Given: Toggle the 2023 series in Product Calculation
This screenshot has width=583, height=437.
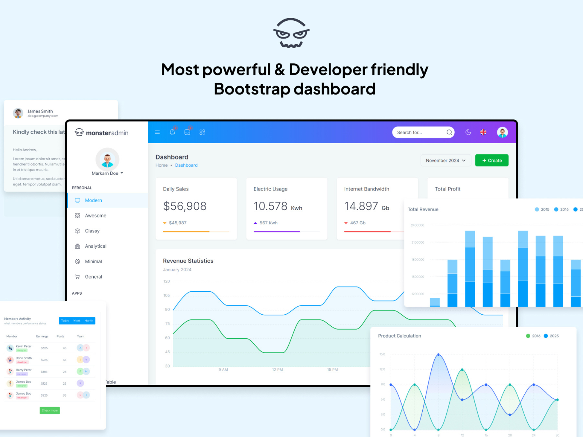Looking at the screenshot, I should click(551, 336).
